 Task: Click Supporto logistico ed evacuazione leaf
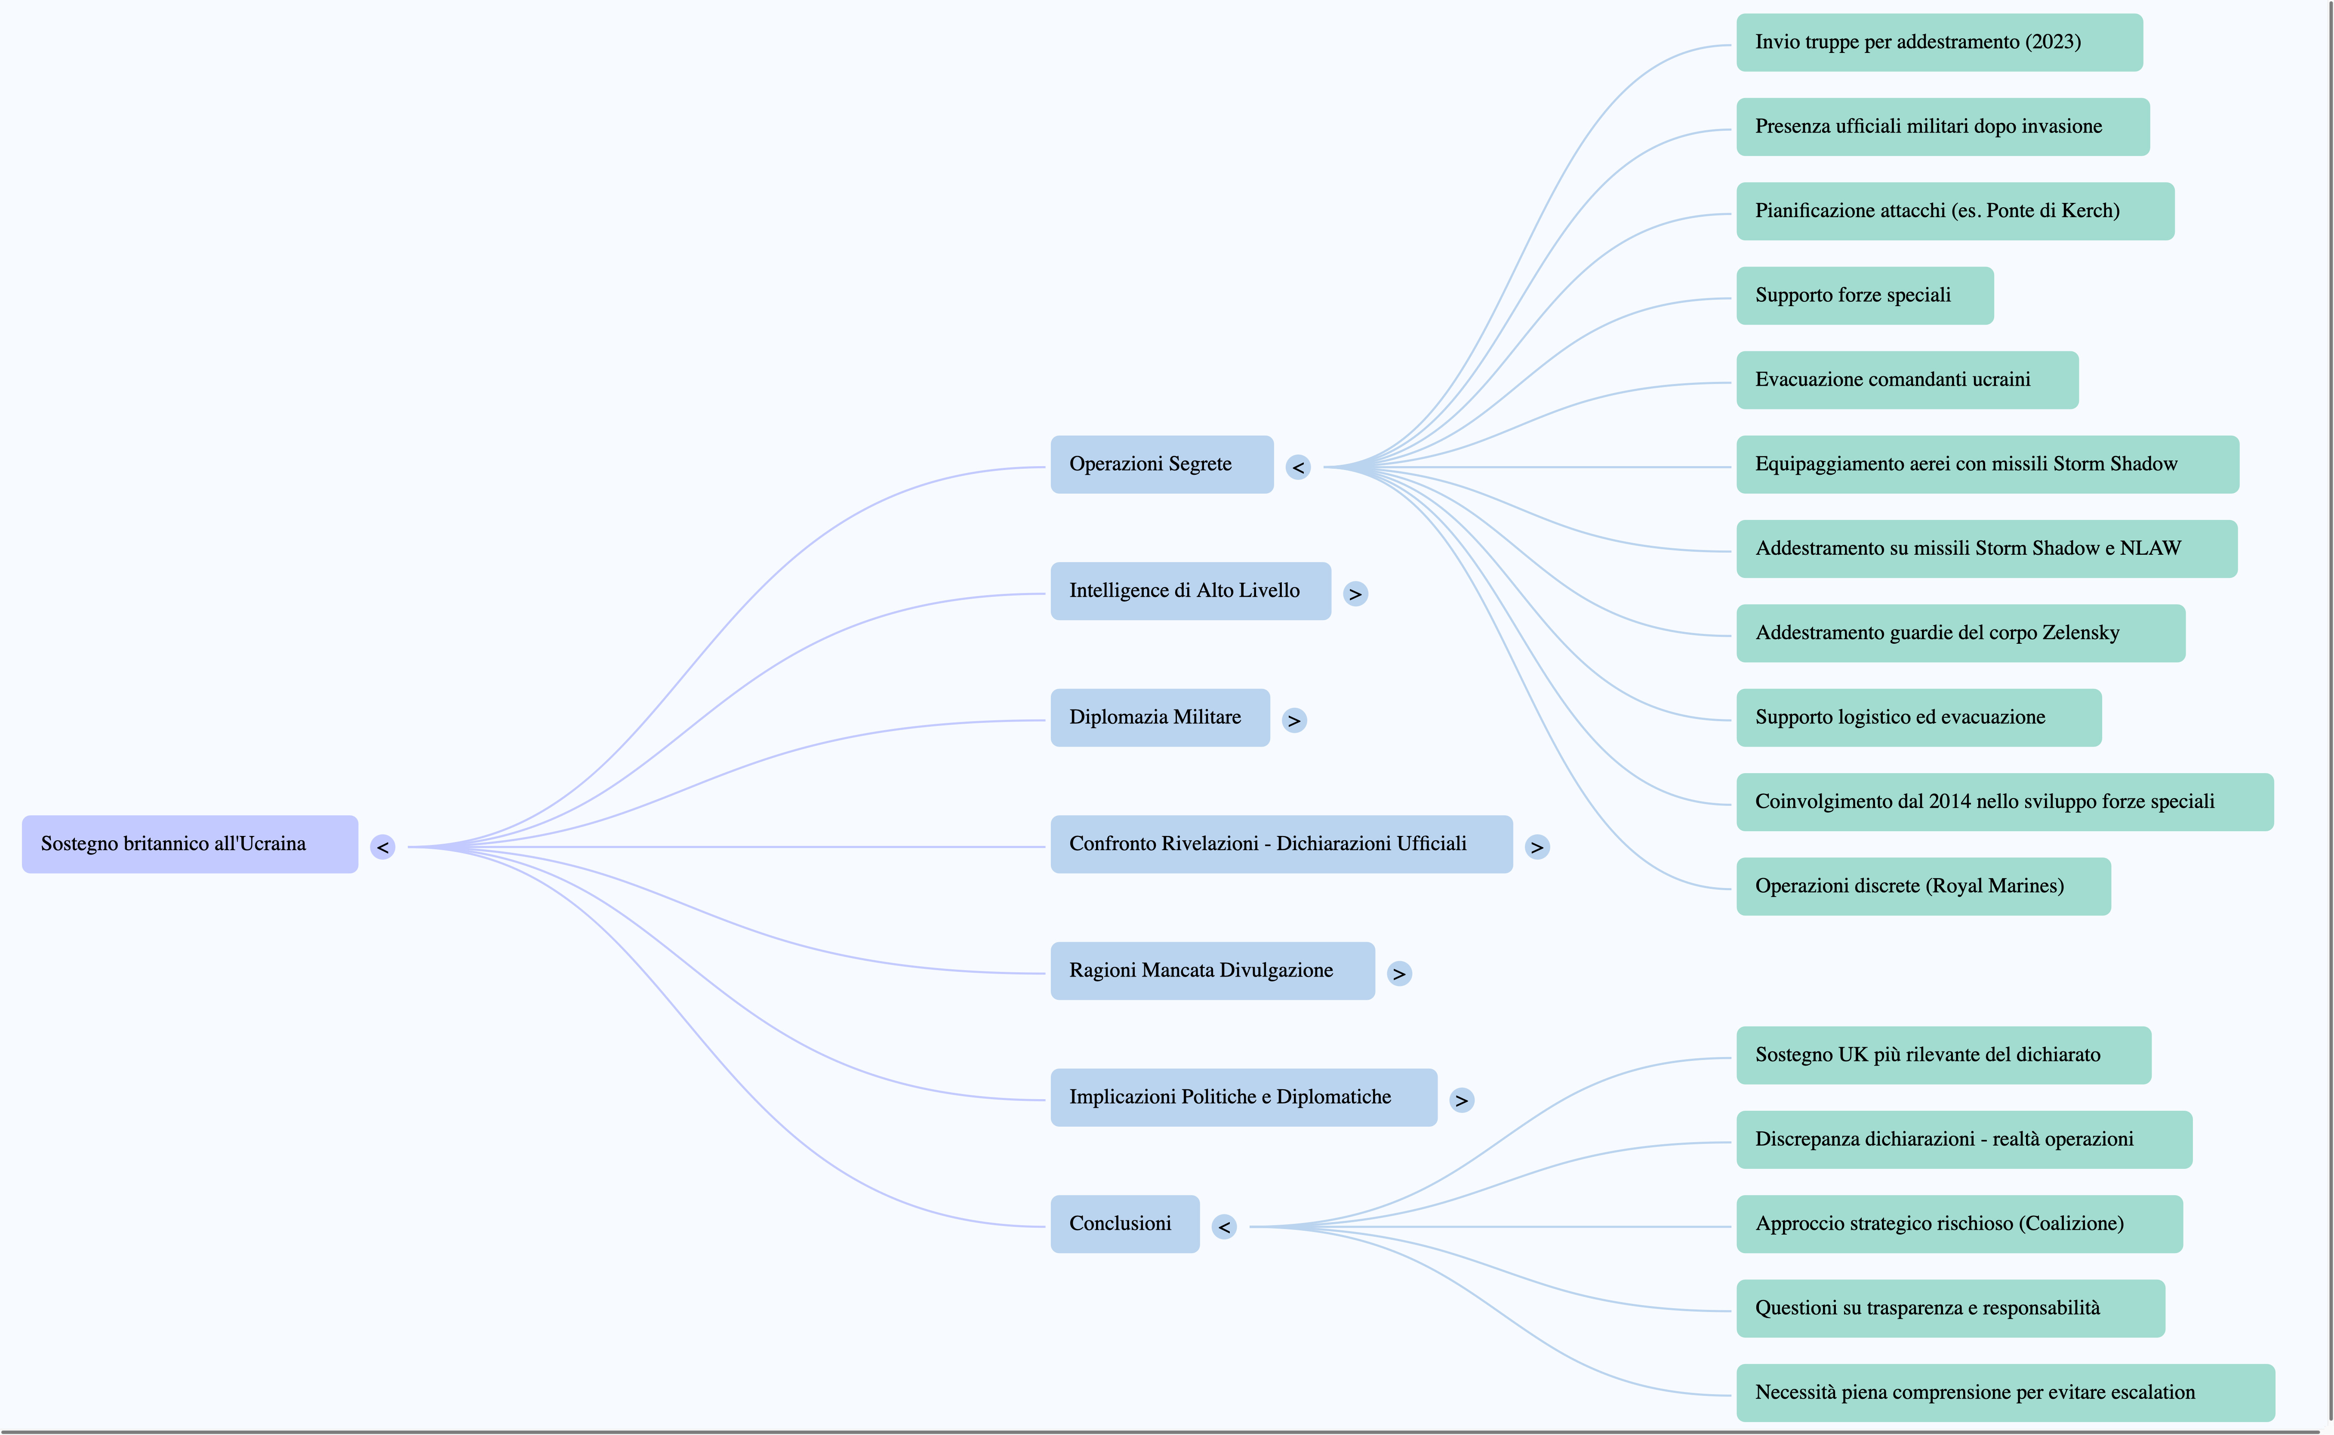[x=1919, y=717]
